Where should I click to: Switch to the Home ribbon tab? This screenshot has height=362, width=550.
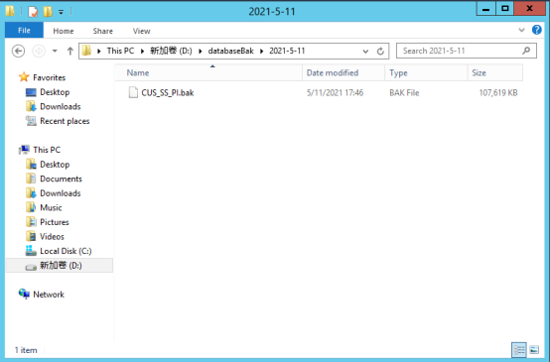64,31
